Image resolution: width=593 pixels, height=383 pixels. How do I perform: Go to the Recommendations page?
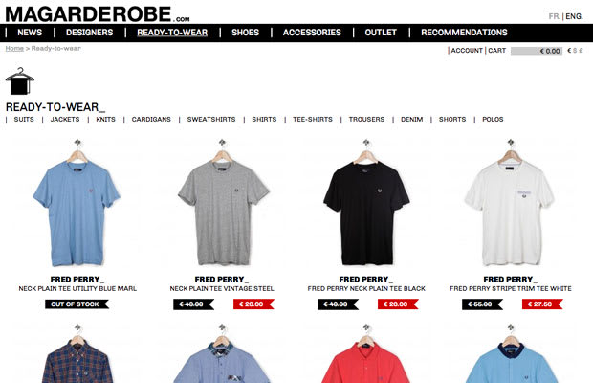pyautogui.click(x=464, y=33)
